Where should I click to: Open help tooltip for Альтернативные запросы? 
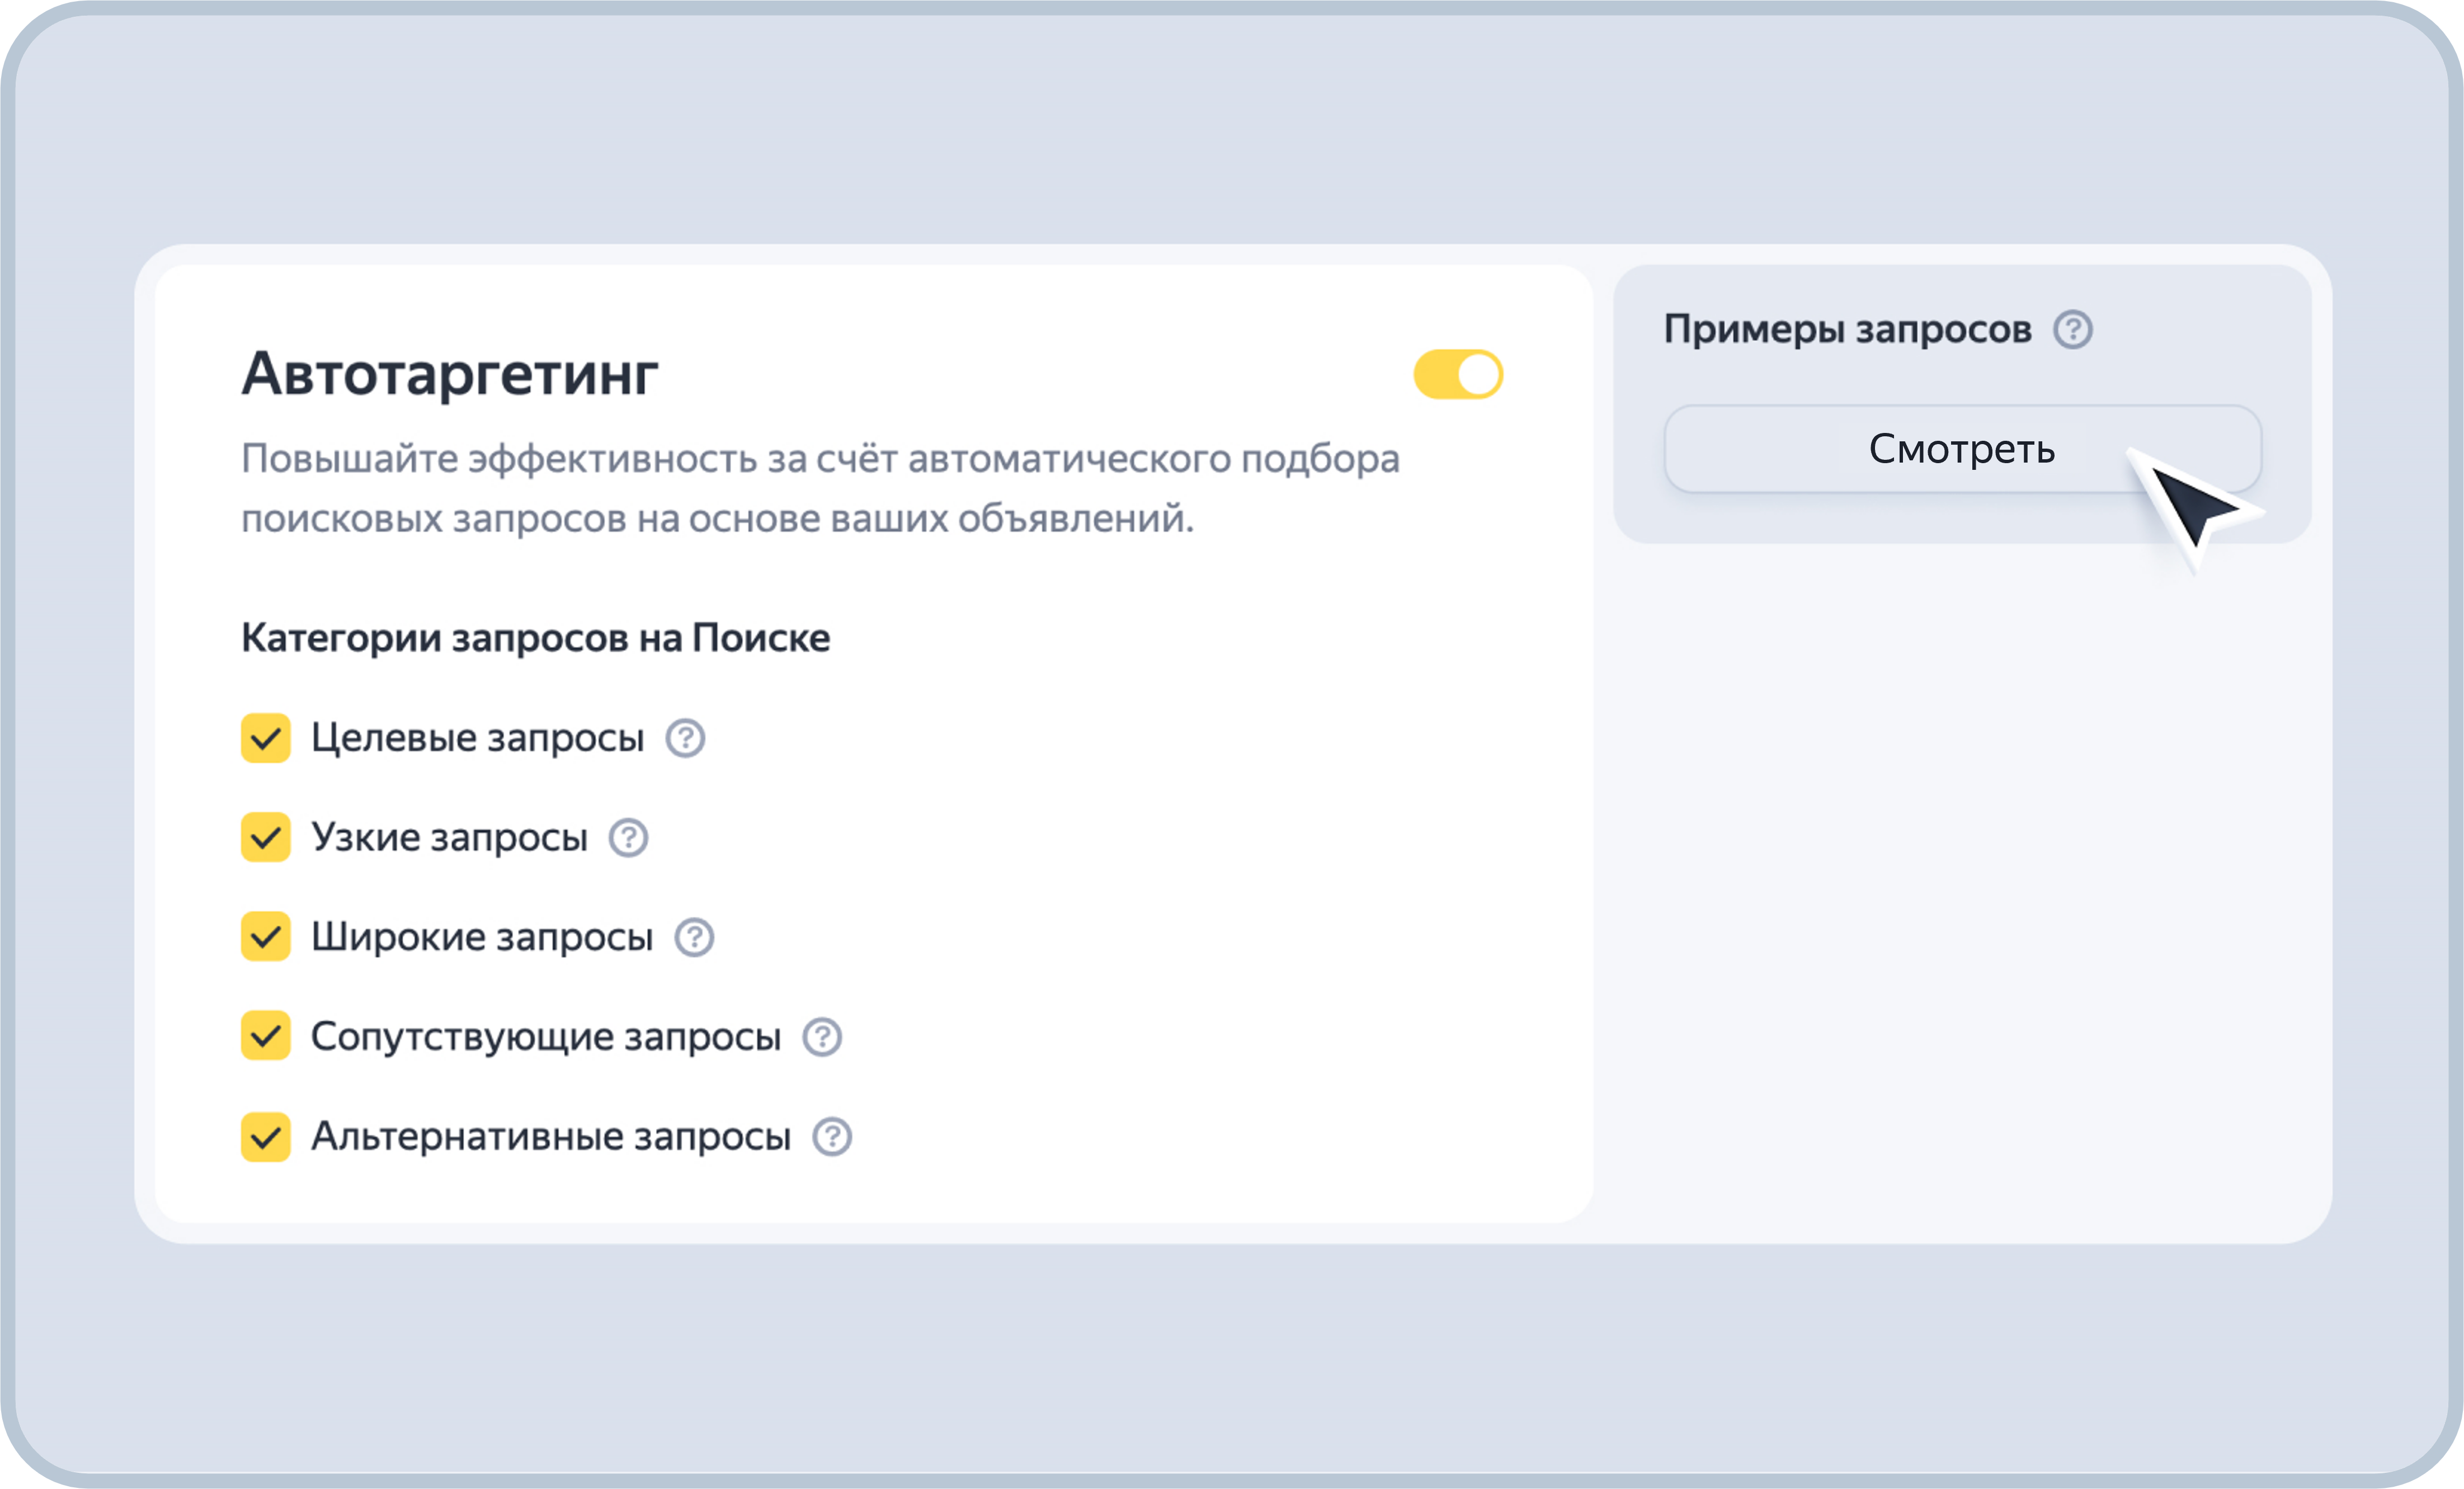pos(832,1136)
